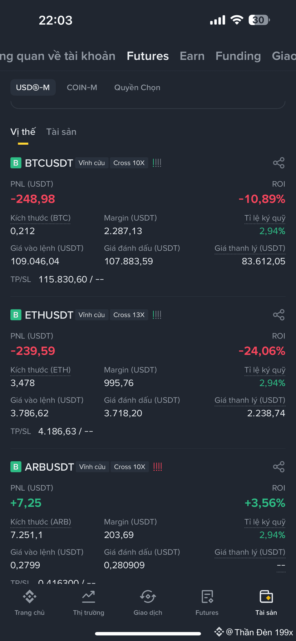The height and width of the screenshot is (641, 296).
Task: Edit ETHUSDT TP/SL value 4.186,63
Action: click(57, 431)
